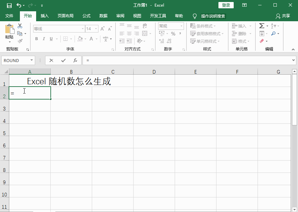
Task: Click the Undo arrow icon
Action: point(19,5)
